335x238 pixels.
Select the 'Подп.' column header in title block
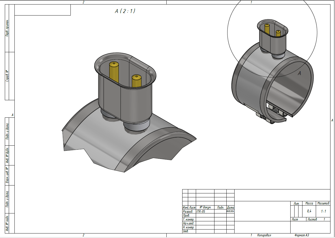tap(220, 207)
